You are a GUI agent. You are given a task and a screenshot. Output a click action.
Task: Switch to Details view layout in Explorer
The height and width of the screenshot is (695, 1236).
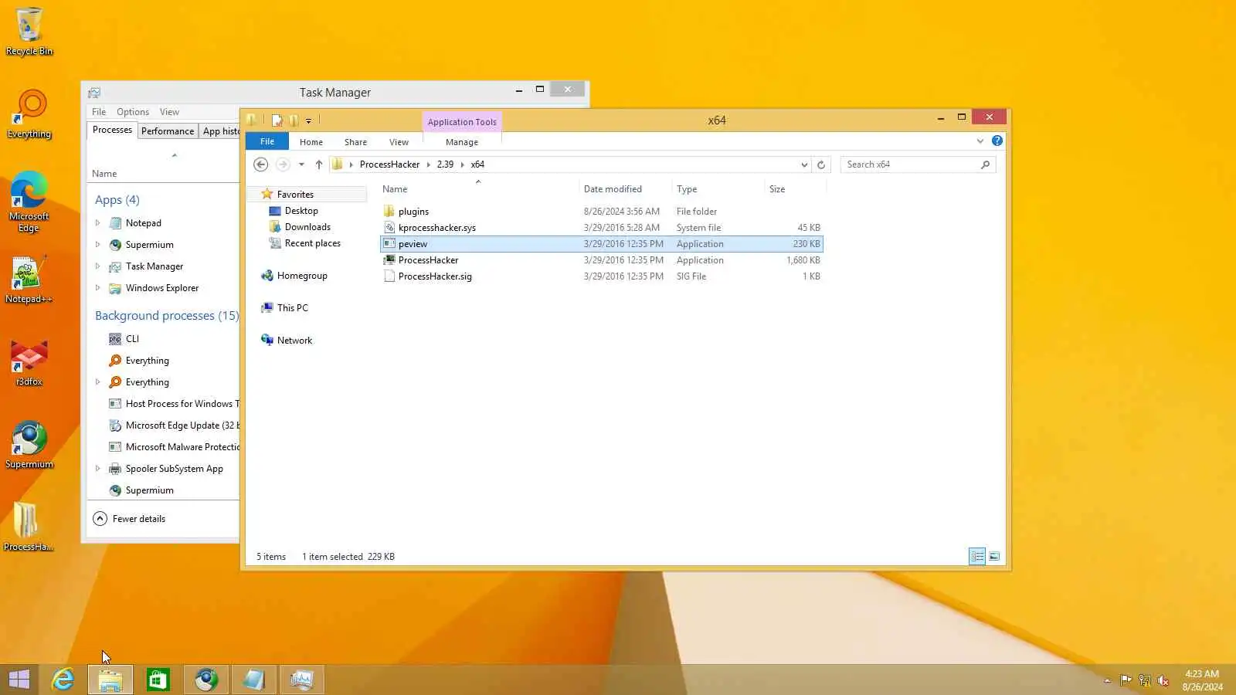977,556
